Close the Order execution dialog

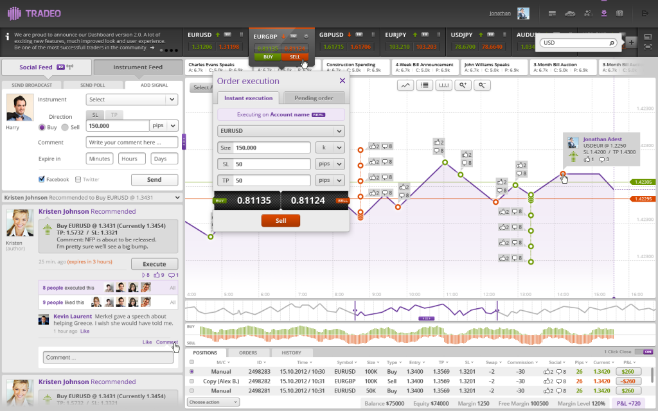pos(342,81)
